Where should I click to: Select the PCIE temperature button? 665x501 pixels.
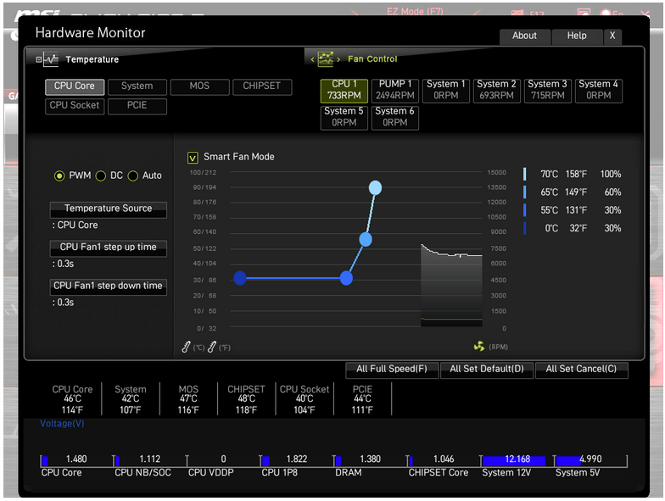pyautogui.click(x=137, y=106)
